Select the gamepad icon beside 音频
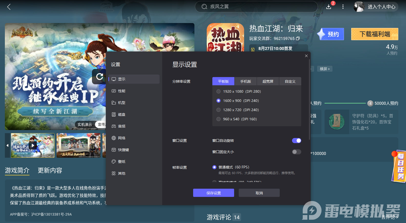The image size is (406, 223). [114, 126]
